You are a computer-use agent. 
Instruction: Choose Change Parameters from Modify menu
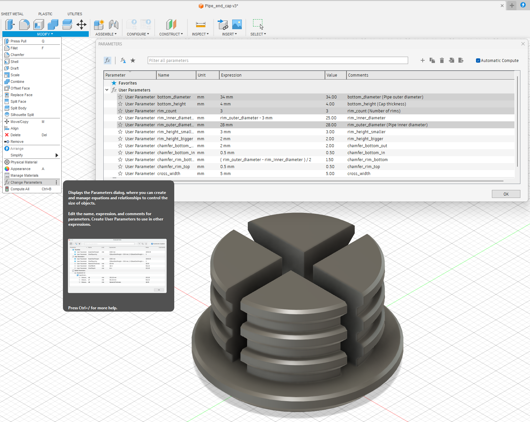coord(32,182)
